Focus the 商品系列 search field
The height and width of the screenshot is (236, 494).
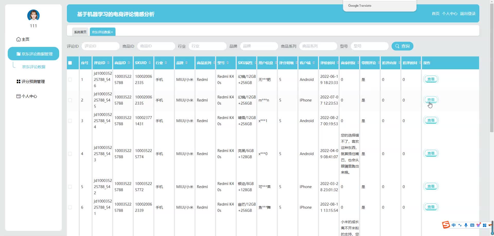click(x=318, y=46)
